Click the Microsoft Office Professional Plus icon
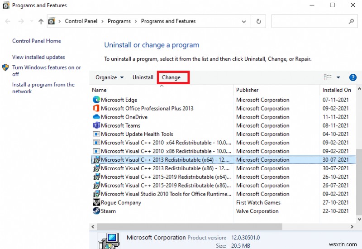 [96, 108]
